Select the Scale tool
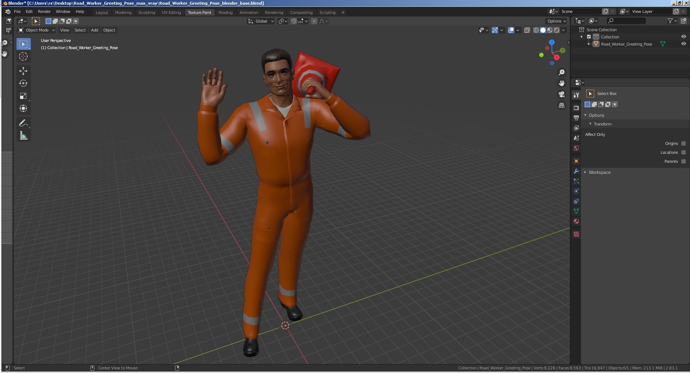 pyautogui.click(x=23, y=96)
